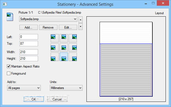This screenshot has height=107, width=171.
Task: Click the [210 x 297] page size label
Action: (x=126, y=99)
